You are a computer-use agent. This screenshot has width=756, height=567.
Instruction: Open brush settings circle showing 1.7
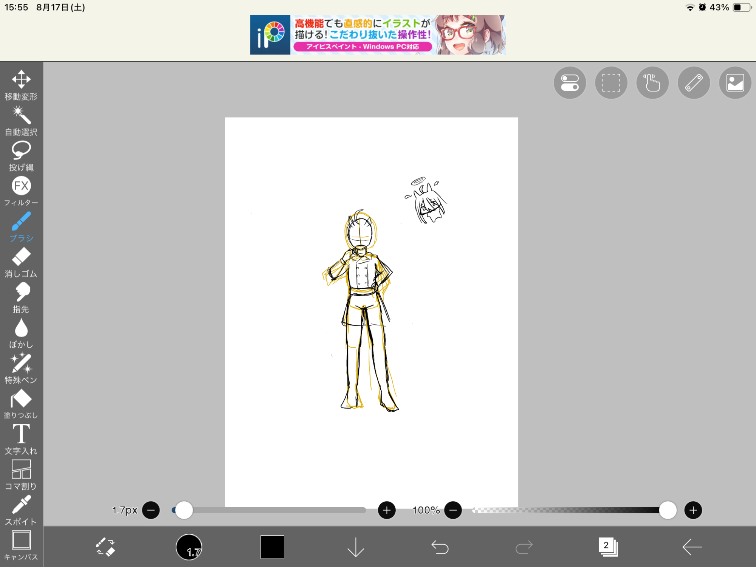click(x=189, y=547)
